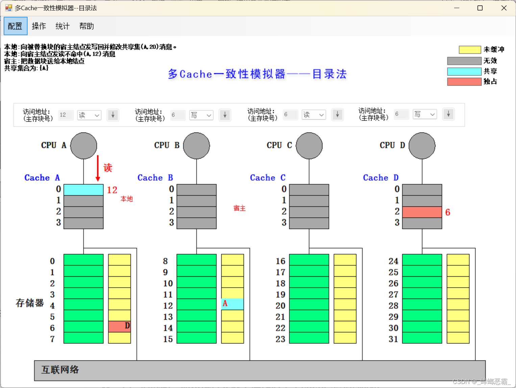Click the execute arrow button for CPU D
The width and height of the screenshot is (516, 388).
pos(448,114)
